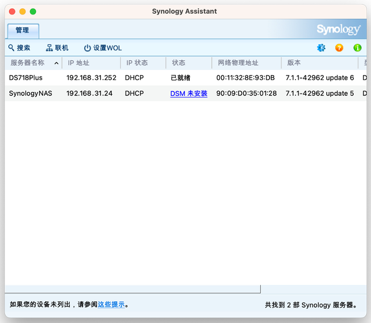This screenshot has height=323, width=371.
Task: Click the IP 状态 column header
Action: (137, 63)
